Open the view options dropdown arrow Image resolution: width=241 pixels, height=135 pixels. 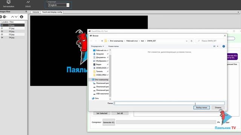(x=218, y=46)
